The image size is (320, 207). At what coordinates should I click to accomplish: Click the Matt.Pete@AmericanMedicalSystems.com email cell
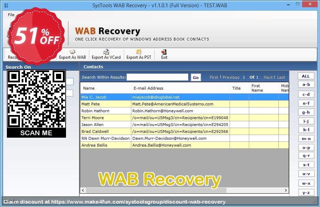[180, 104]
